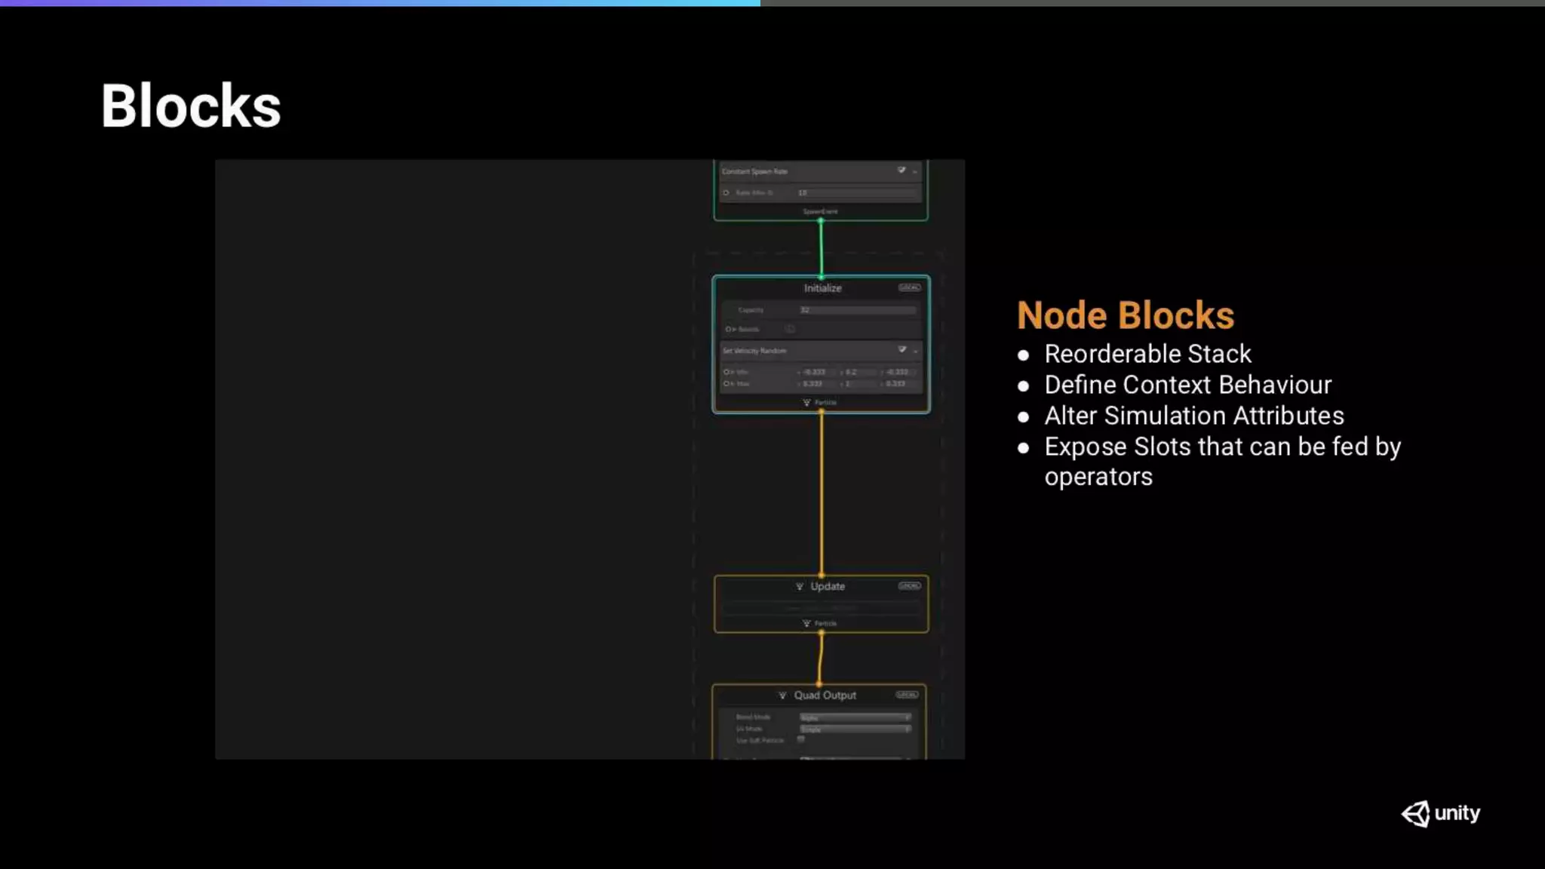Screen dimensions: 1545x869
Task: Toggle the LOCAL space badge on Update
Action: point(909,586)
